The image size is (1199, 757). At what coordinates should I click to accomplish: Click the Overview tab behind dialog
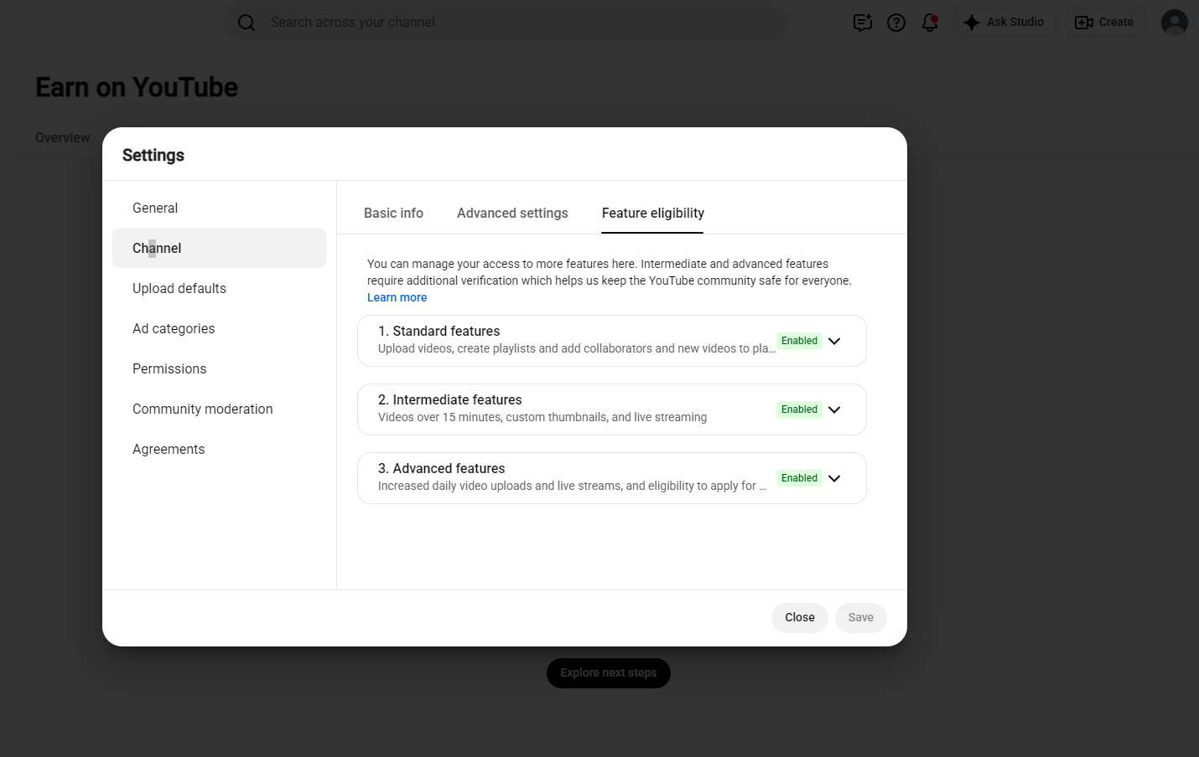point(63,137)
